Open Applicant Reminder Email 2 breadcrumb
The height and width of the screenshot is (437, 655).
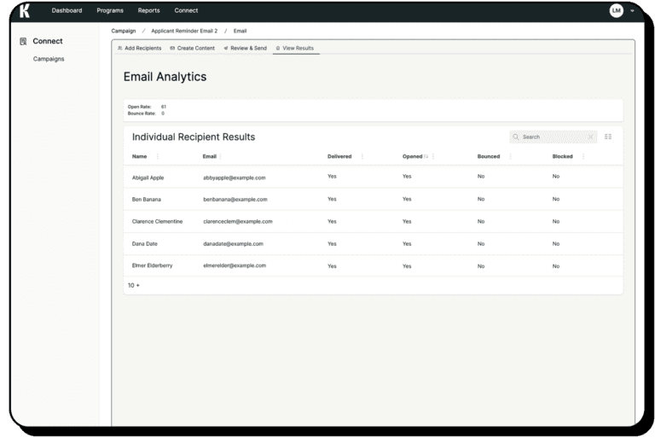[x=184, y=31]
